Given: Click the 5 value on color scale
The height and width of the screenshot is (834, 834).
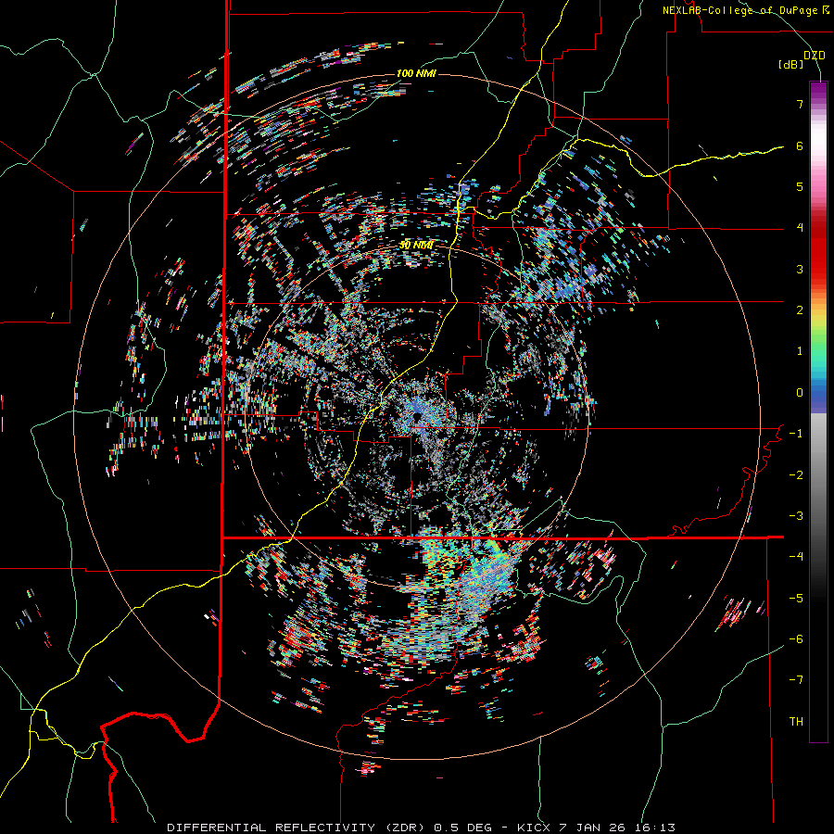Looking at the screenshot, I should pyautogui.click(x=800, y=186).
